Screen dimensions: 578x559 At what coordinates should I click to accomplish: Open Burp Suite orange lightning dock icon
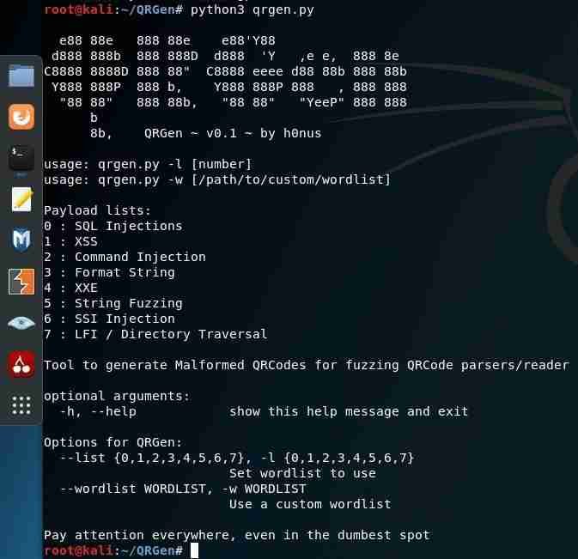tap(21, 282)
